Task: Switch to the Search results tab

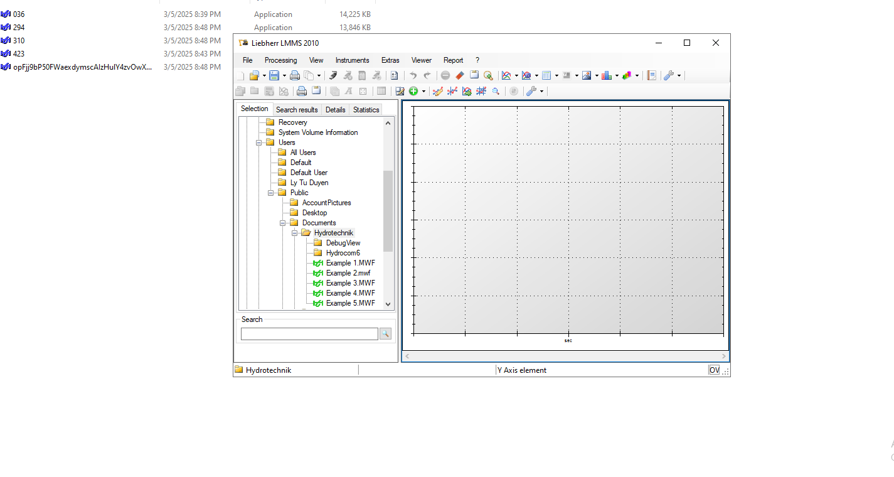Action: coord(297,109)
